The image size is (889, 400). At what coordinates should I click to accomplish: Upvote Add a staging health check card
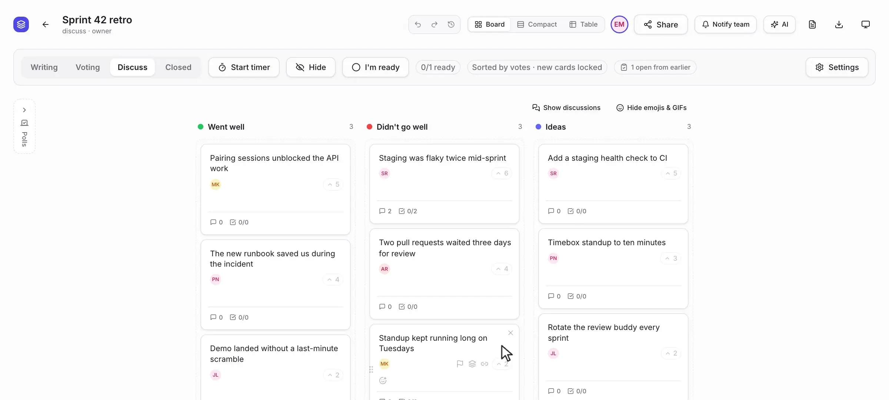pyautogui.click(x=671, y=173)
